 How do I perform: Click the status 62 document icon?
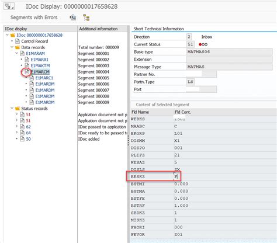click(x=22, y=127)
